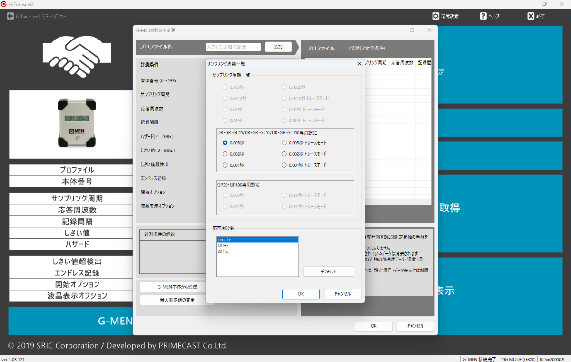The image size is (571, 362).
Task: Click the 追加 button next to profile name
Action: pos(278,47)
